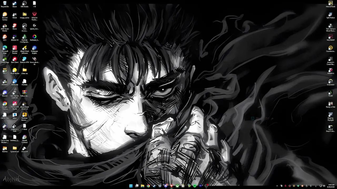Open the Recycle Bin desktop icon
This screenshot has height=189, width=337.
[5, 4]
